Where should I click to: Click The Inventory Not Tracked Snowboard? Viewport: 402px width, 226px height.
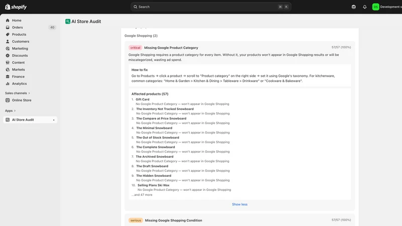(165, 109)
